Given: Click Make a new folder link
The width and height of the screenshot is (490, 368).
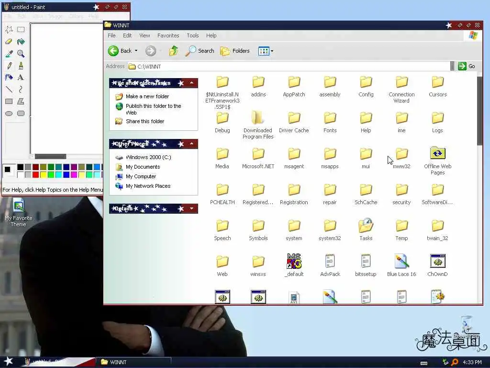Looking at the screenshot, I should (x=147, y=96).
